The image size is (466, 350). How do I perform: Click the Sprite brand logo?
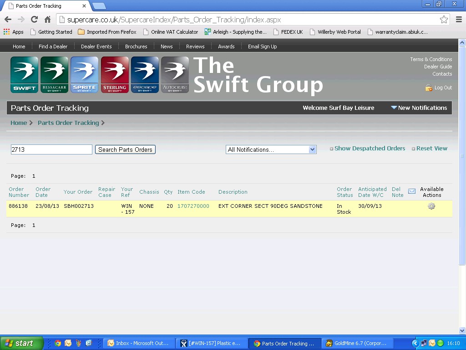[x=84, y=75]
